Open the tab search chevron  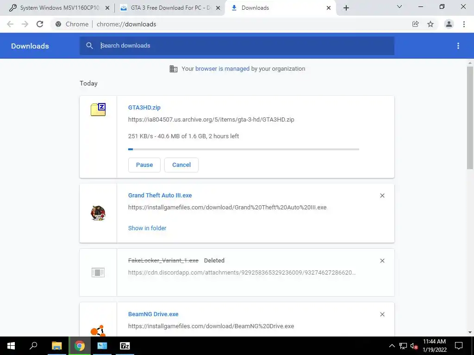click(399, 6)
